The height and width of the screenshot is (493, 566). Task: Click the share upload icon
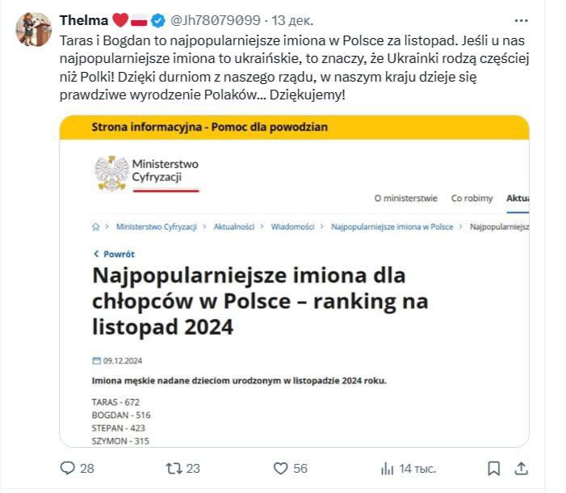click(x=522, y=468)
